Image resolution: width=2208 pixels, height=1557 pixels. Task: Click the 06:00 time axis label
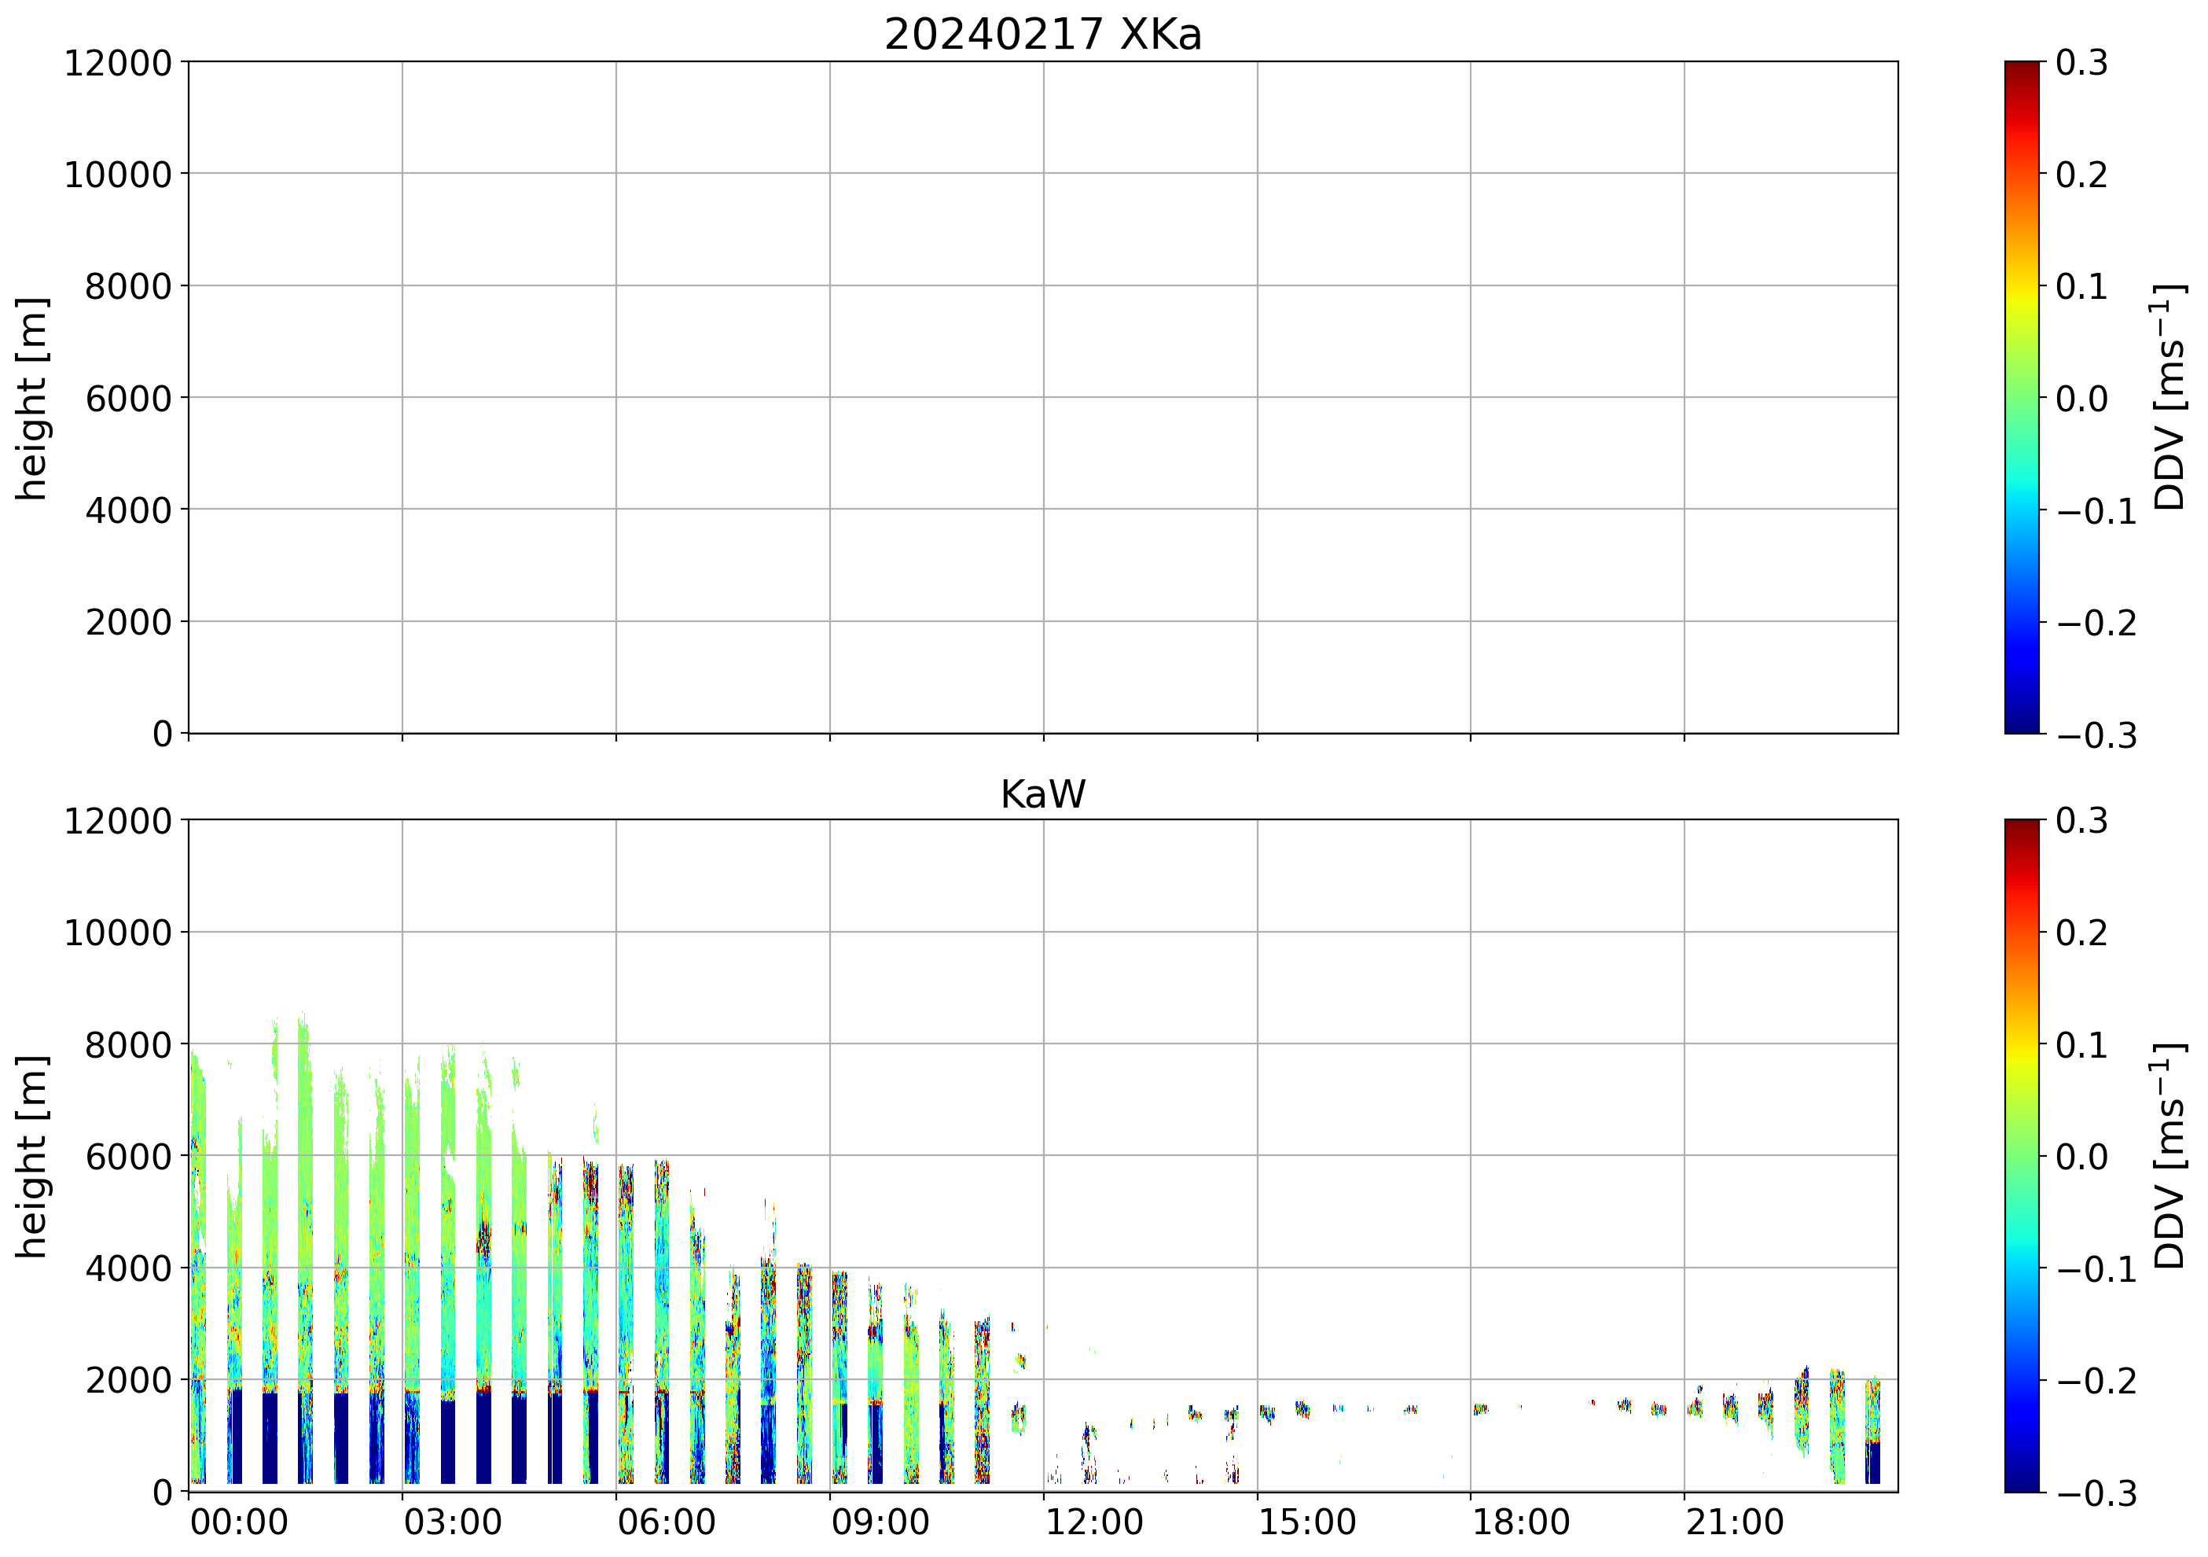[x=666, y=1522]
